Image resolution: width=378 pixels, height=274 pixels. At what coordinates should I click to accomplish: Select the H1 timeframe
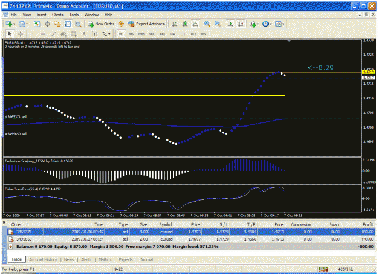click(163, 34)
